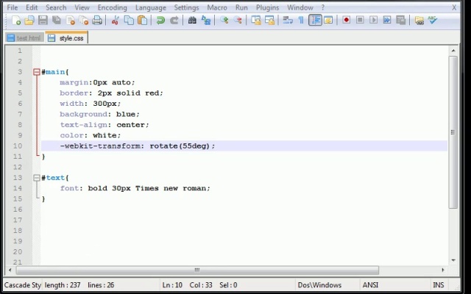Paste with the clipboard icon
471x294 pixels.
point(142,20)
